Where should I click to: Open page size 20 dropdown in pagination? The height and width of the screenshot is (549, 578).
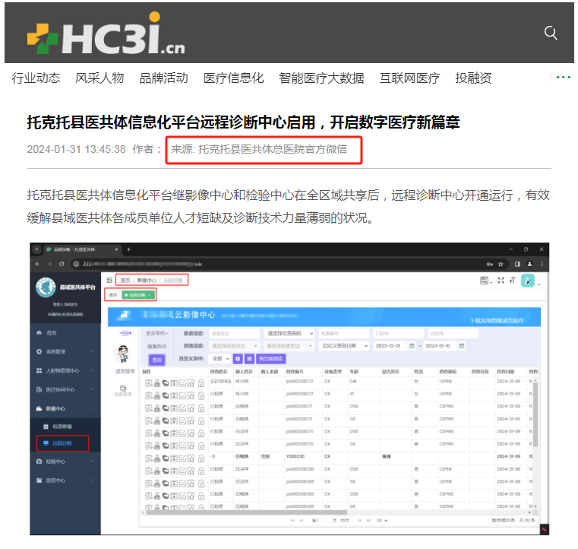tap(382, 520)
